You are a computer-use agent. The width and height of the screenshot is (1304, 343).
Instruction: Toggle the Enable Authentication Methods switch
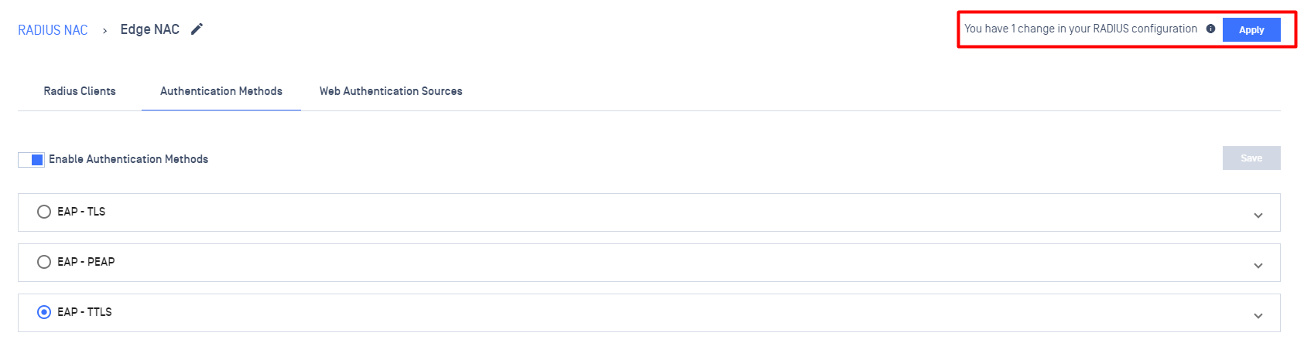coord(31,159)
